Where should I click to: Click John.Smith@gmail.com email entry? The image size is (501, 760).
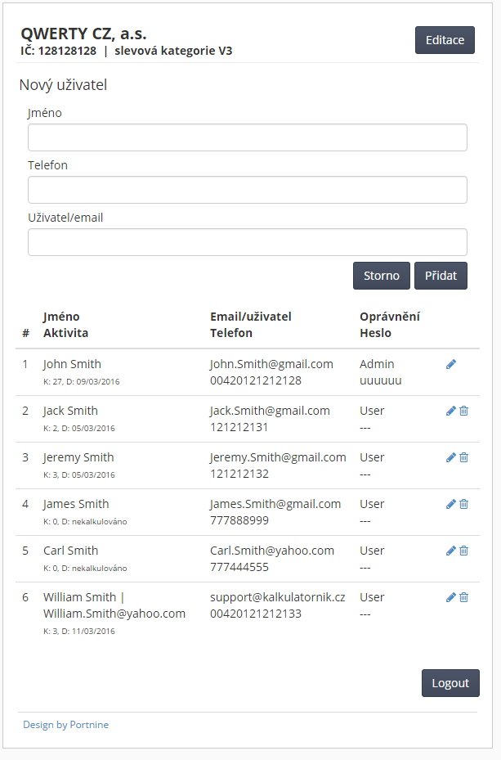[x=271, y=364]
